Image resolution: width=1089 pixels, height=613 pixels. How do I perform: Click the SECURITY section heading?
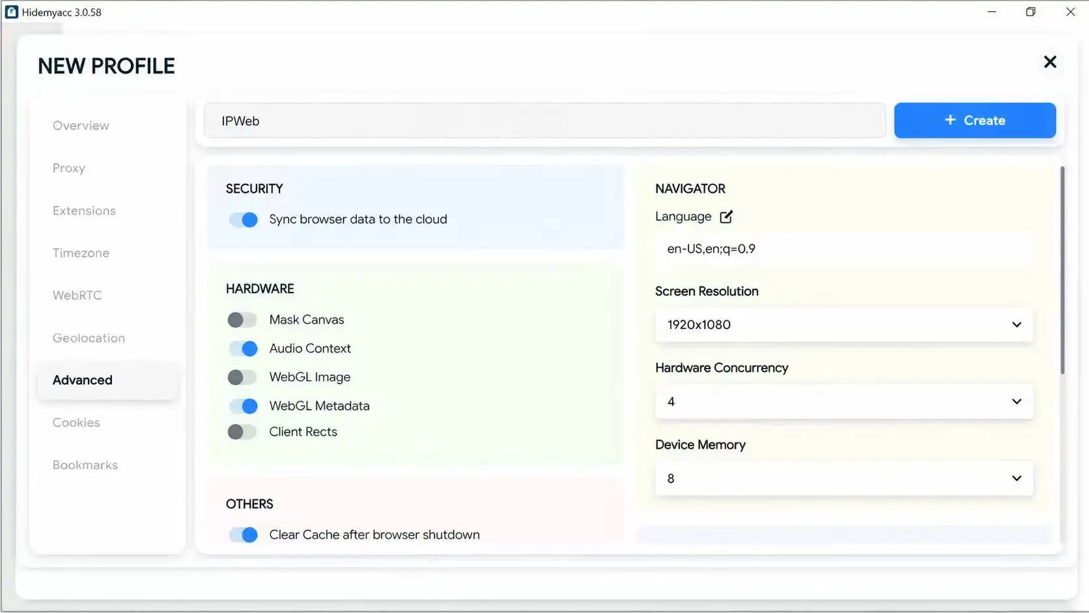[x=254, y=189]
